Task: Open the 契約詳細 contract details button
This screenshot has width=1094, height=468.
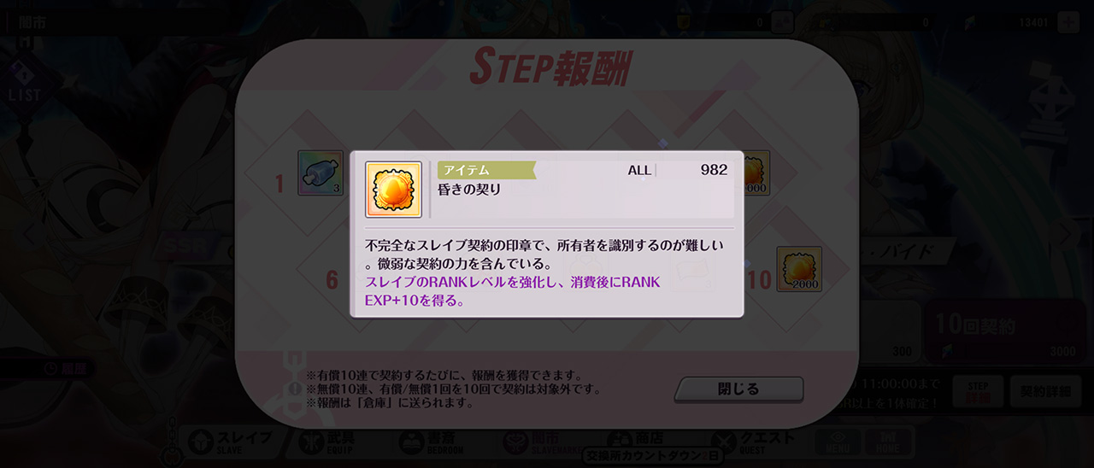Action: coord(1044,392)
